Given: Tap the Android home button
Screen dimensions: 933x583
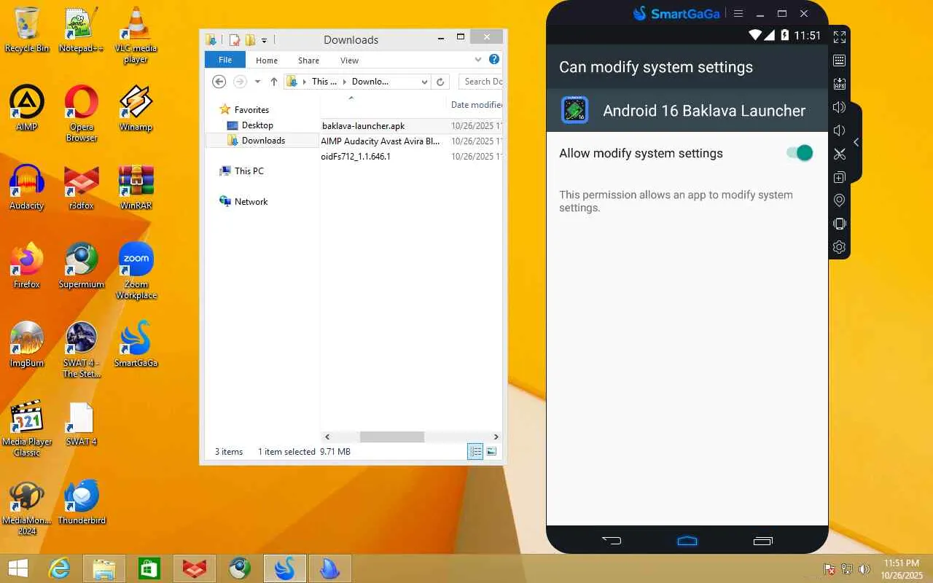Looking at the screenshot, I should (687, 540).
